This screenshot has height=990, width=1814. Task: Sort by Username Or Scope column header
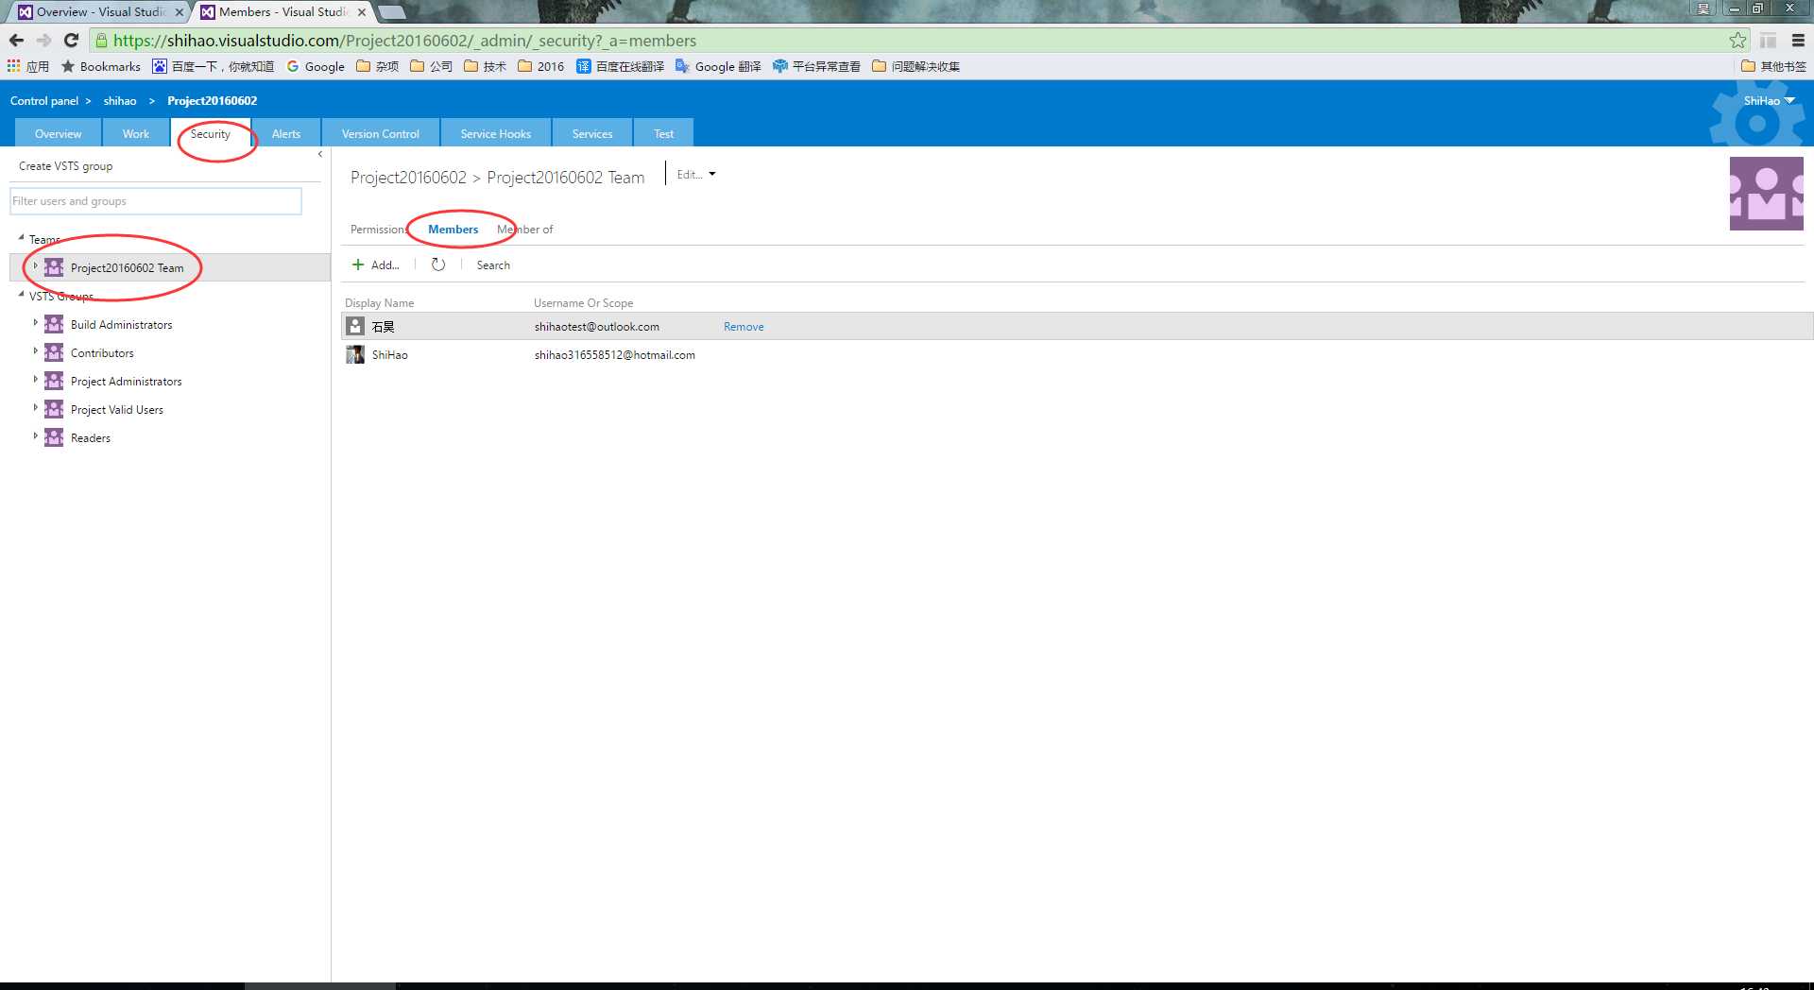click(584, 302)
